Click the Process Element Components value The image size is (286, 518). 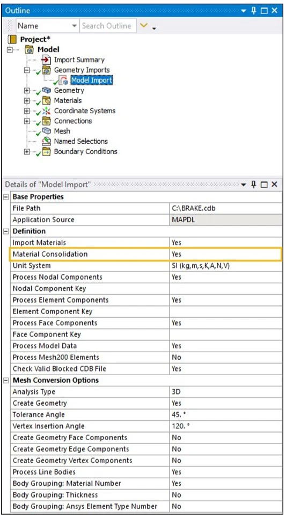coord(225,300)
